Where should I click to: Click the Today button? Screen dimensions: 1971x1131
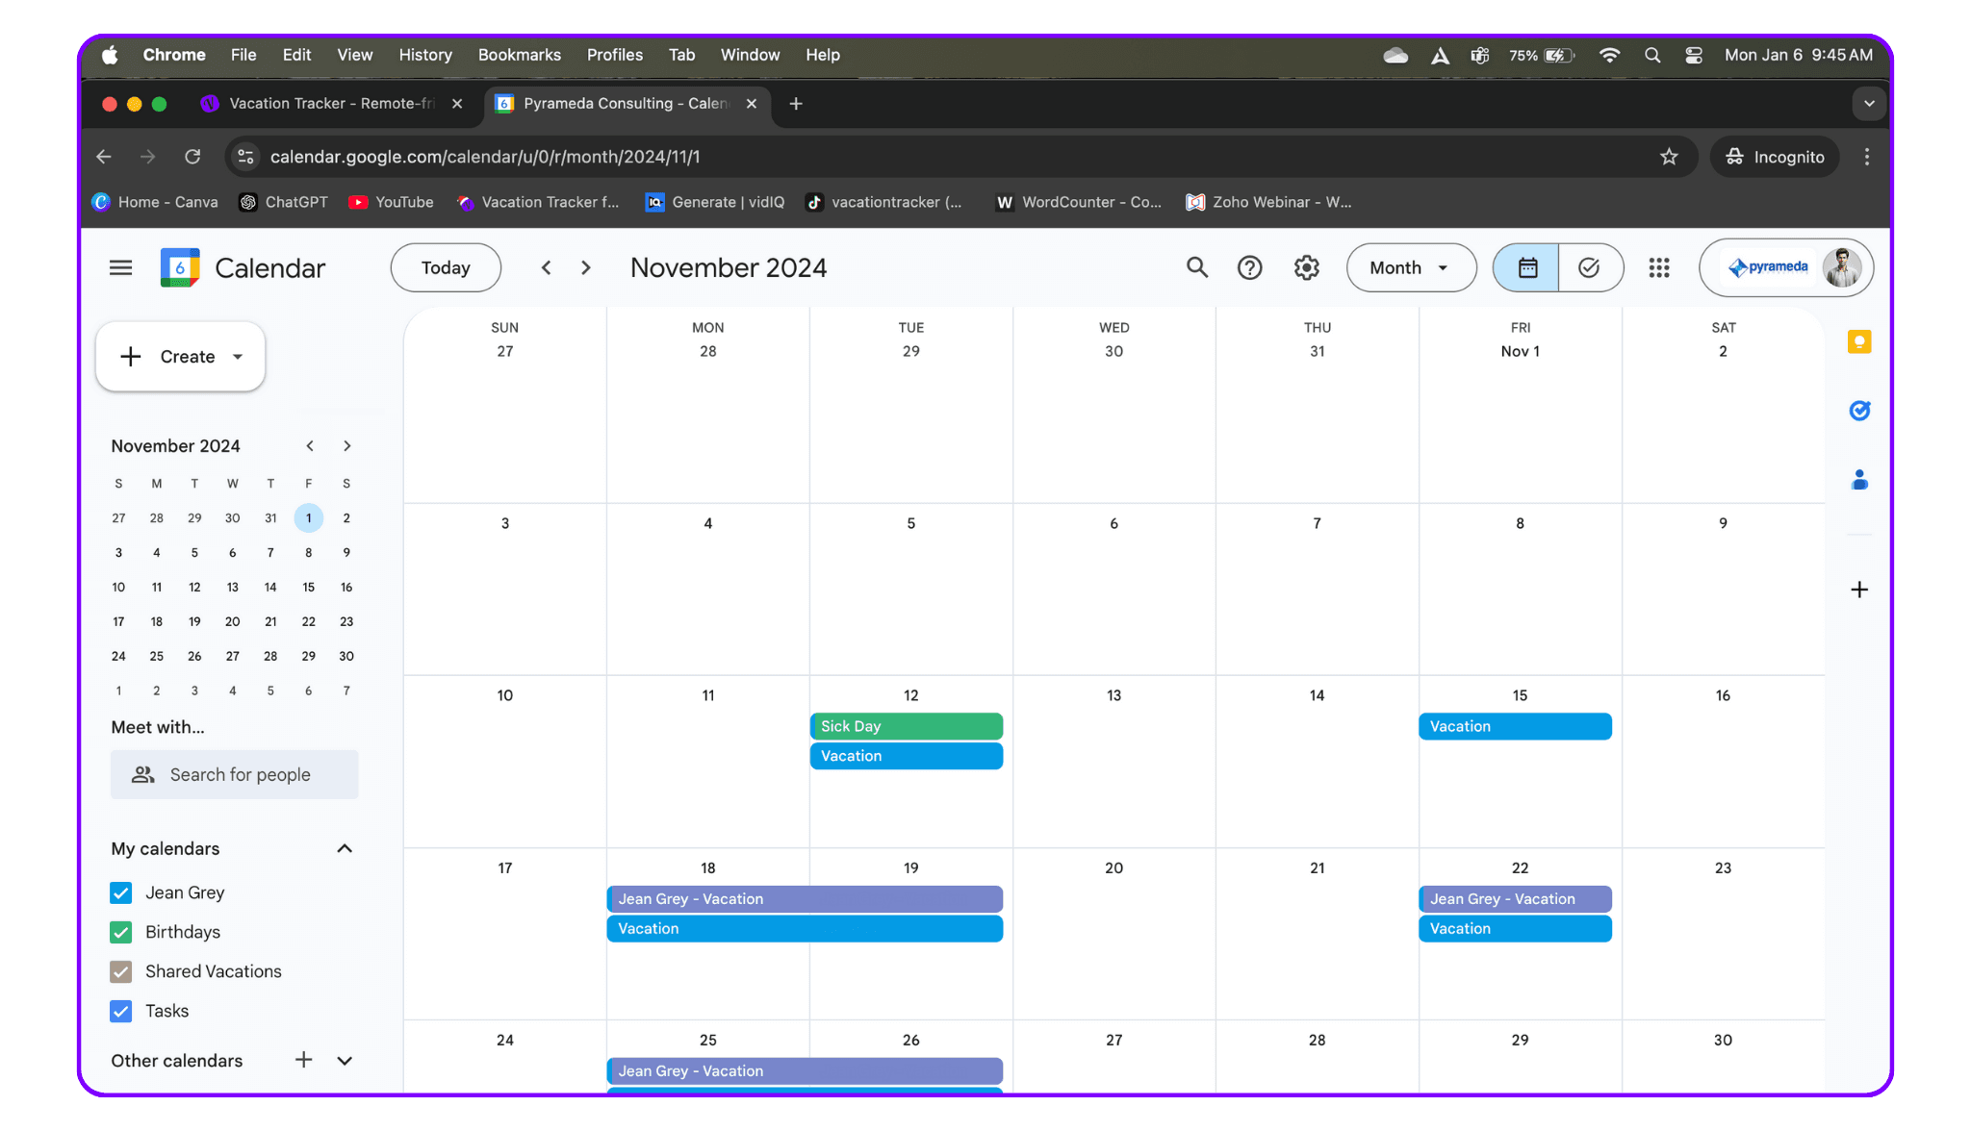coord(446,267)
